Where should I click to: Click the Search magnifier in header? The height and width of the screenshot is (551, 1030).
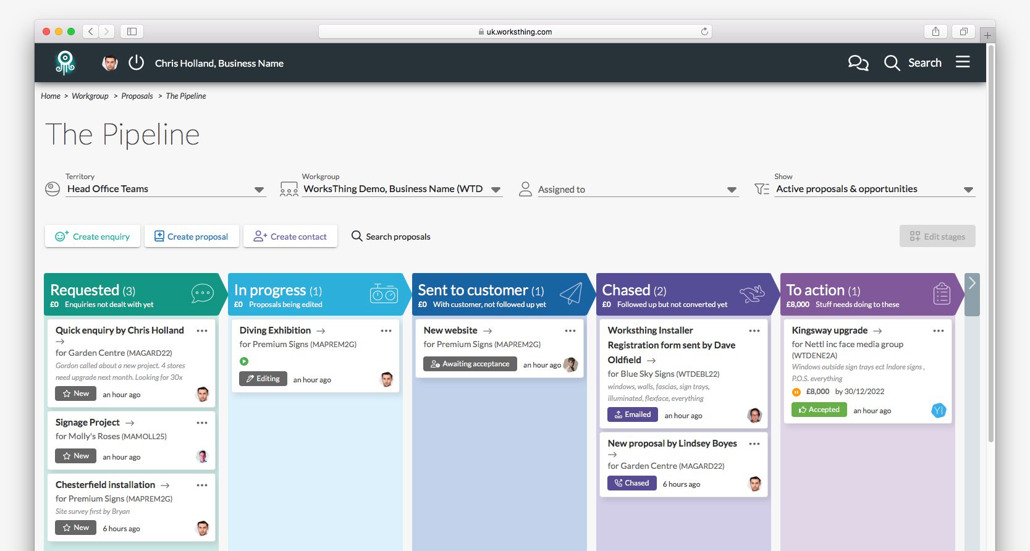892,63
